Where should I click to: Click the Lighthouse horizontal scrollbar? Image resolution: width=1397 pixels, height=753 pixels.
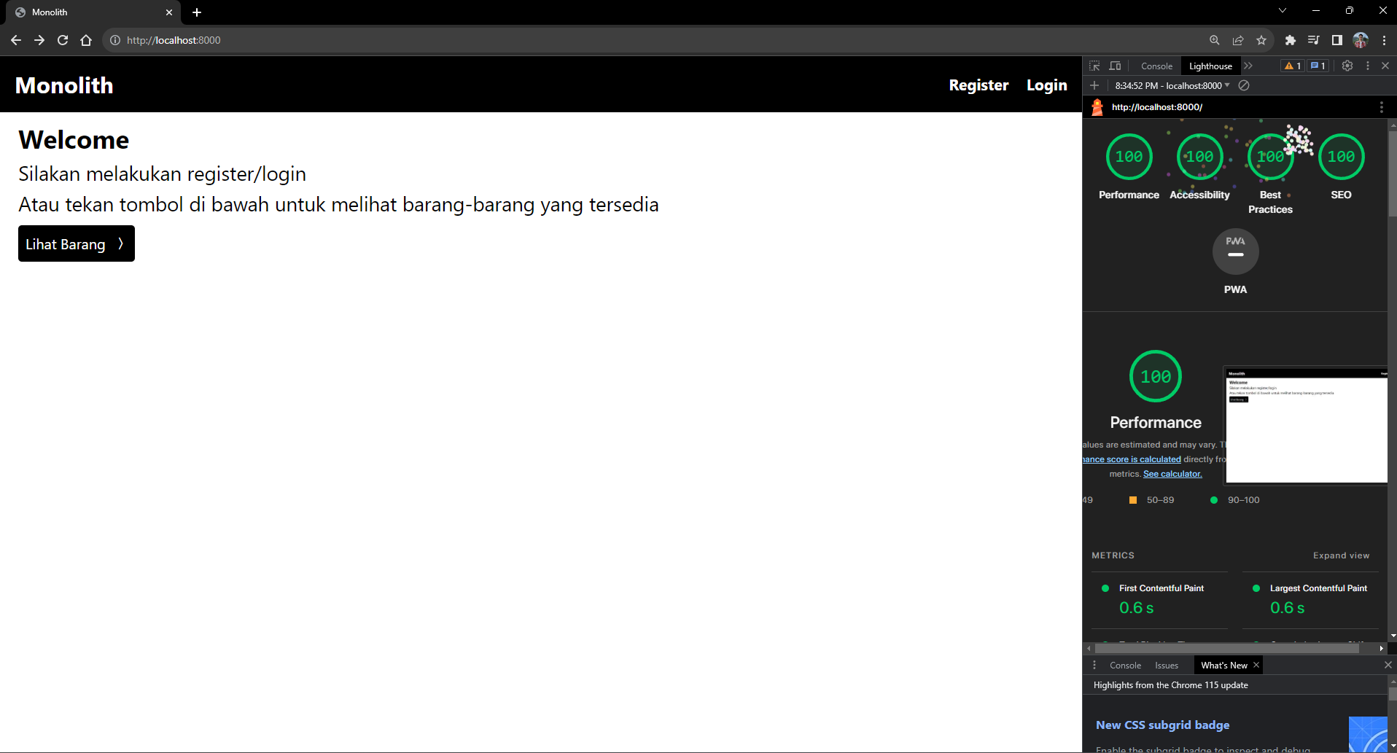pyautogui.click(x=1227, y=648)
